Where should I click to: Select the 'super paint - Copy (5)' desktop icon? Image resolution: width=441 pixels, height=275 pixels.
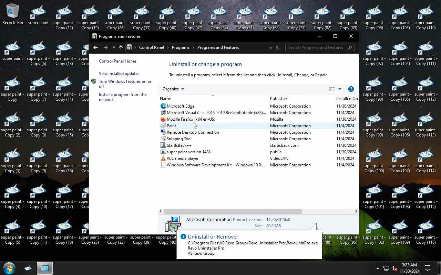point(13,232)
